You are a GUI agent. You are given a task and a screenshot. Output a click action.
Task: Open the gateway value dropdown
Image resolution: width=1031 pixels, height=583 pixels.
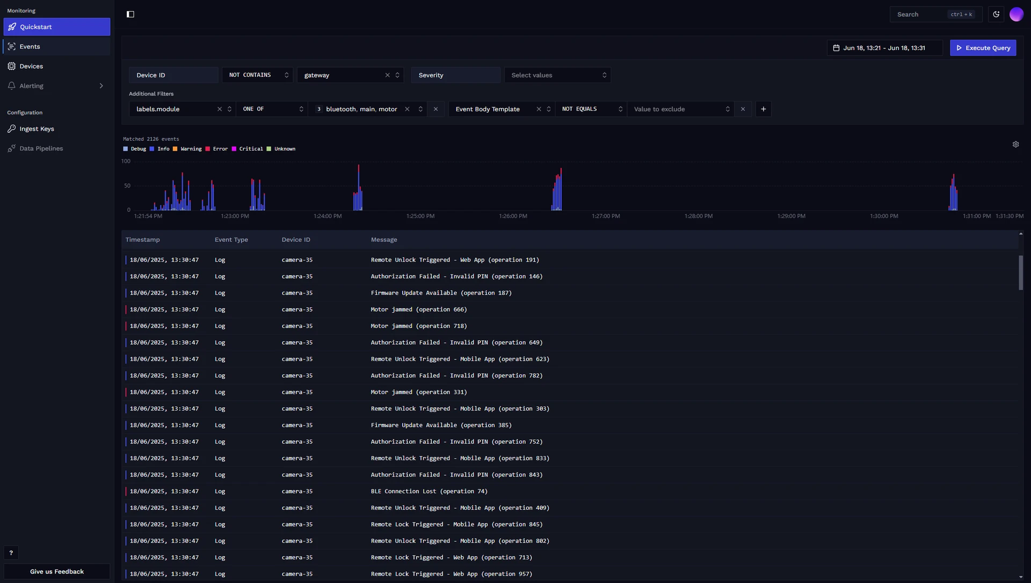(x=397, y=75)
